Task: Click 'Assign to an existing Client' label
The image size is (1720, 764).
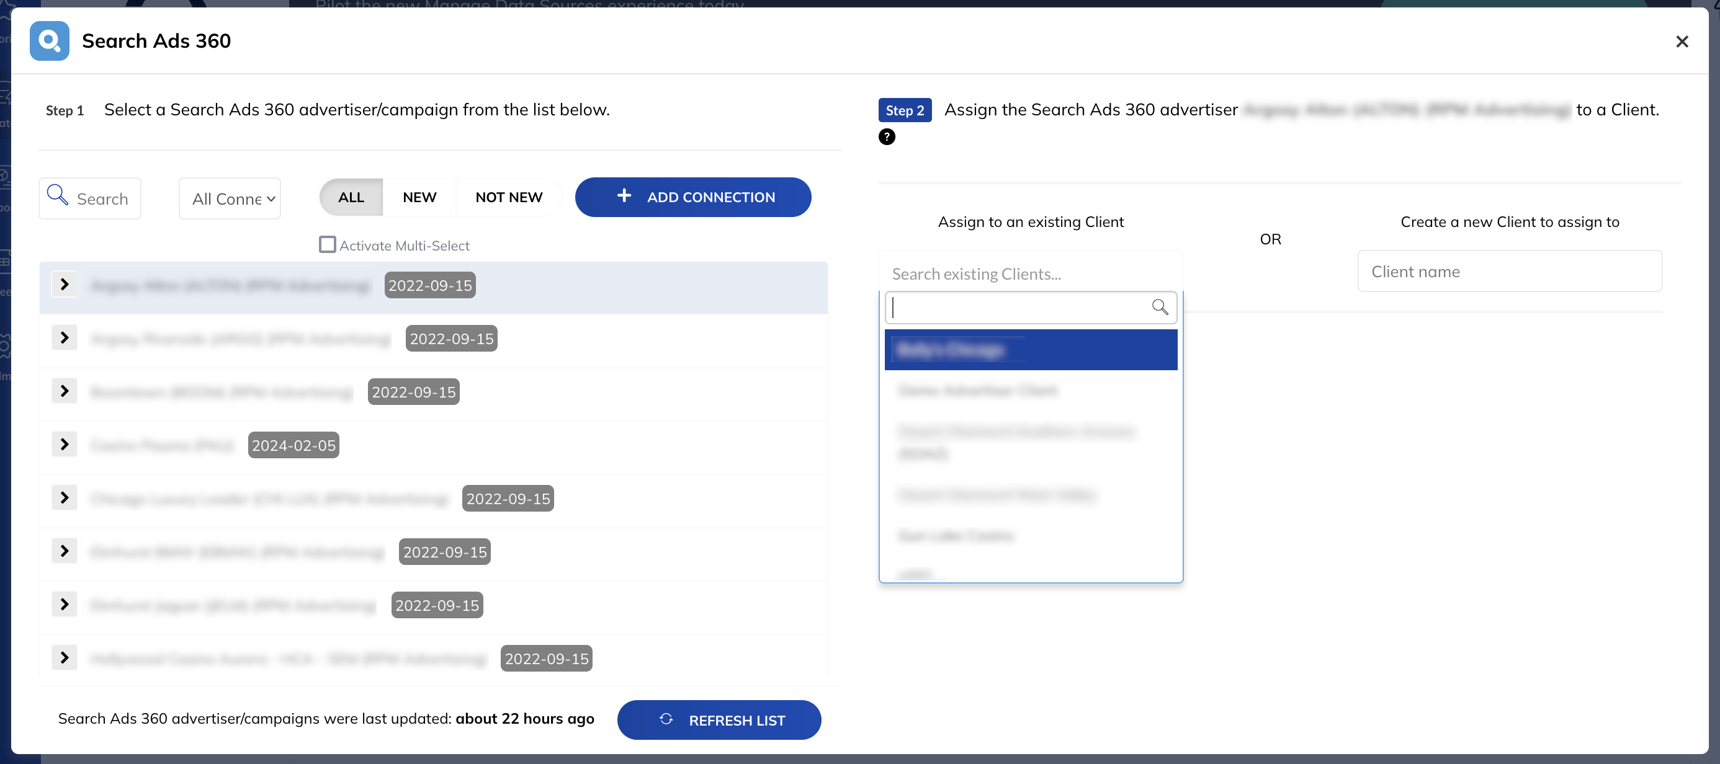Action: point(1031,221)
